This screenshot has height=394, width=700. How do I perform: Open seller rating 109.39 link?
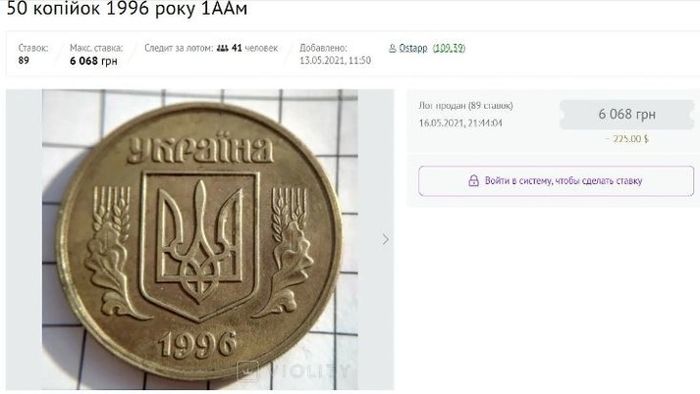[x=449, y=48]
